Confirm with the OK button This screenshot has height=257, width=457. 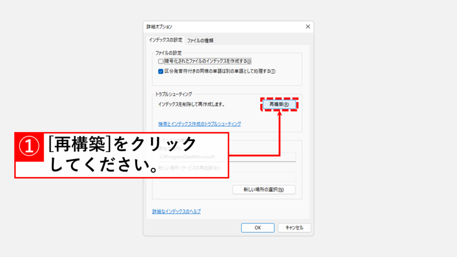click(x=258, y=228)
